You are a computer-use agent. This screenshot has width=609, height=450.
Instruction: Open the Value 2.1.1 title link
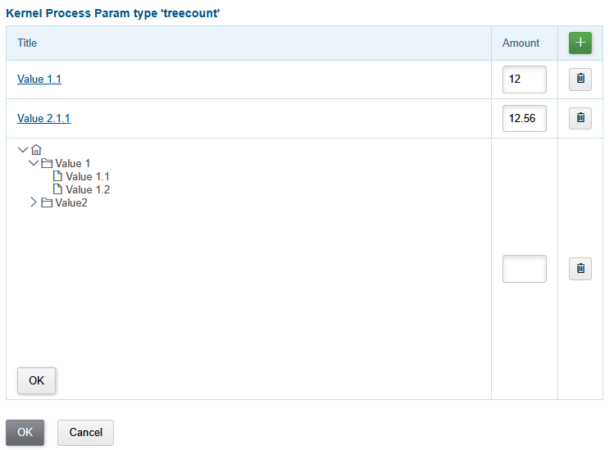[x=43, y=118]
